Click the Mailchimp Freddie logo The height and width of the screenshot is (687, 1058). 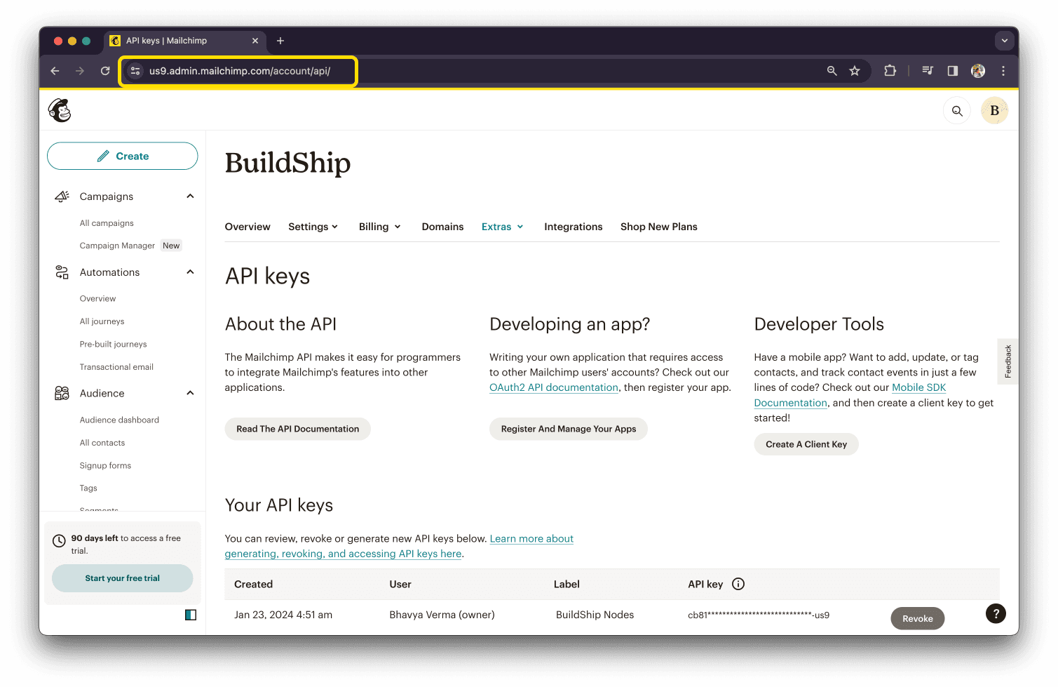point(60,111)
